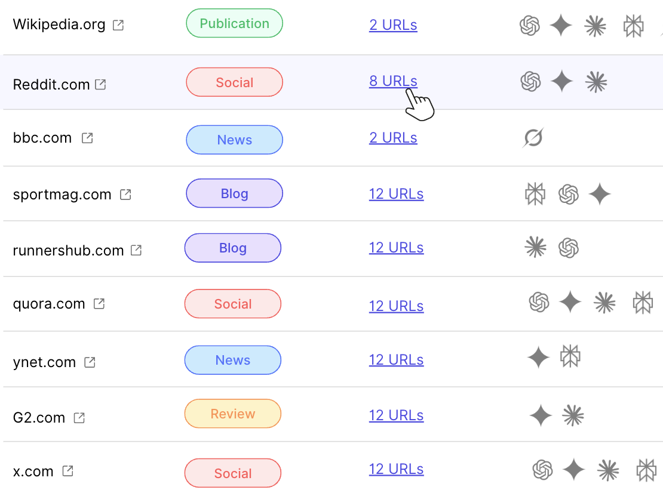Click the Gemini sparkle icon in Reddit.com row
The height and width of the screenshot is (499, 663).
561,82
